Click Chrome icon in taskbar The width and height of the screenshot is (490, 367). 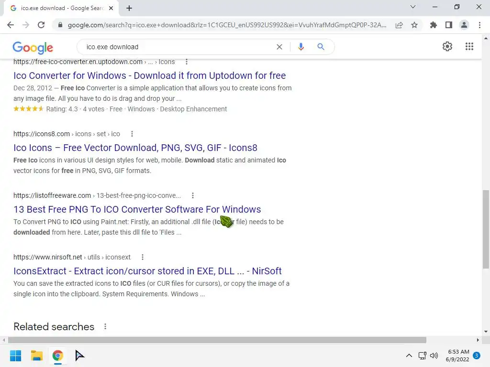(x=57, y=356)
